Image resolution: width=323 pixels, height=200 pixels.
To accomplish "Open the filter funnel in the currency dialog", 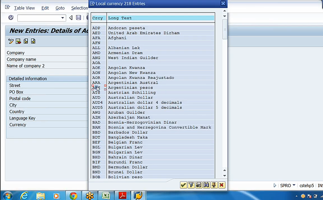I will [191, 185].
